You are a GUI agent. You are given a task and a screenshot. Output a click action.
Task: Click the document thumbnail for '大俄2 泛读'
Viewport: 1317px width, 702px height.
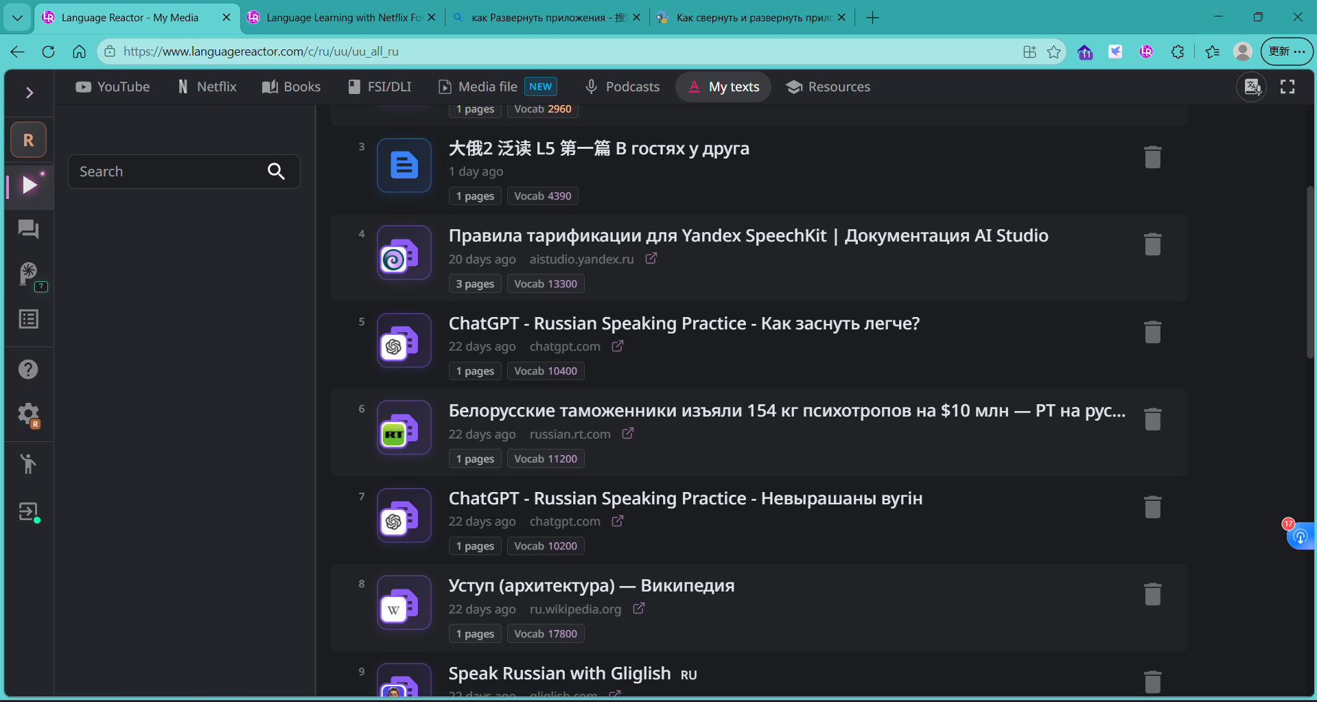404,165
